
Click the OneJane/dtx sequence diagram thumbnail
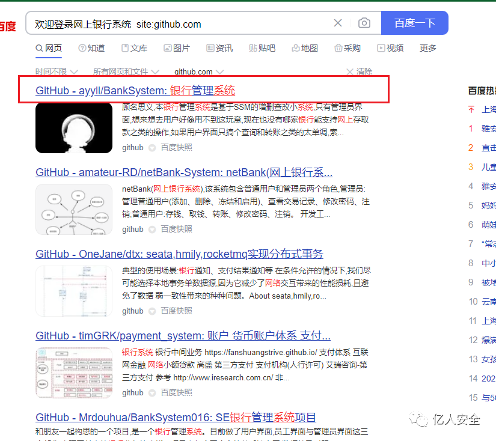[x=74, y=291]
